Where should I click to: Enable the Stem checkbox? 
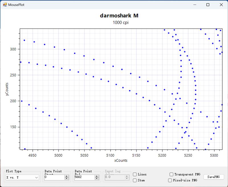135,180
